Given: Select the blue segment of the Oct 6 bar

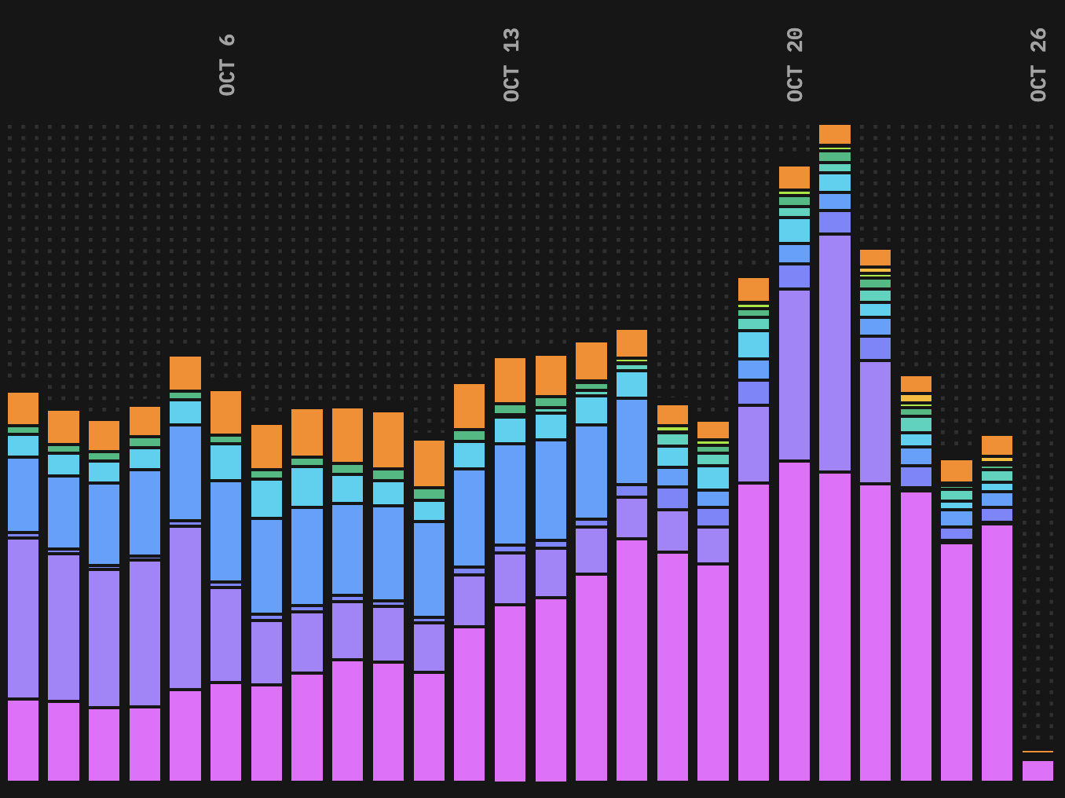Looking at the screenshot, I should [226, 531].
